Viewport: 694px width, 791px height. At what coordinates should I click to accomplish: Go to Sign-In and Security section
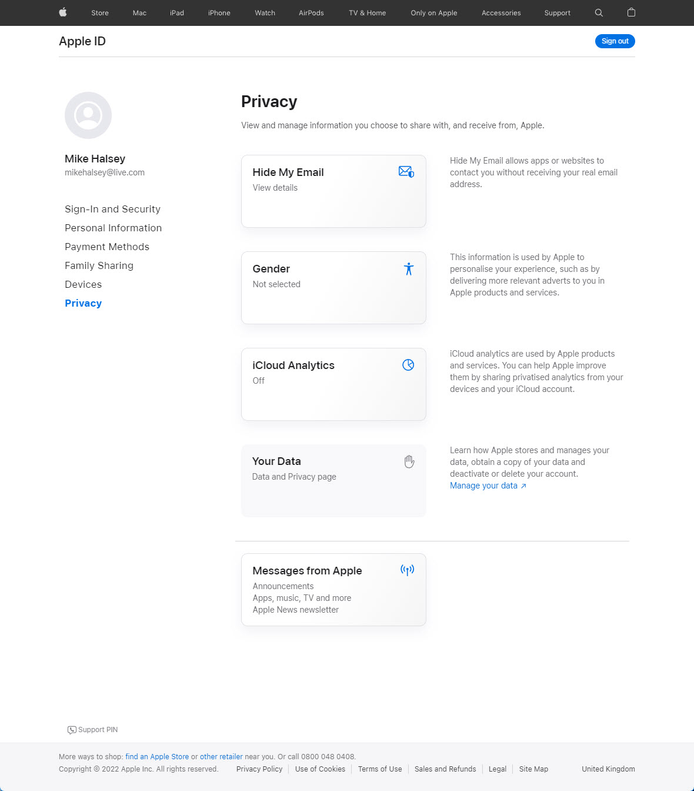(112, 209)
